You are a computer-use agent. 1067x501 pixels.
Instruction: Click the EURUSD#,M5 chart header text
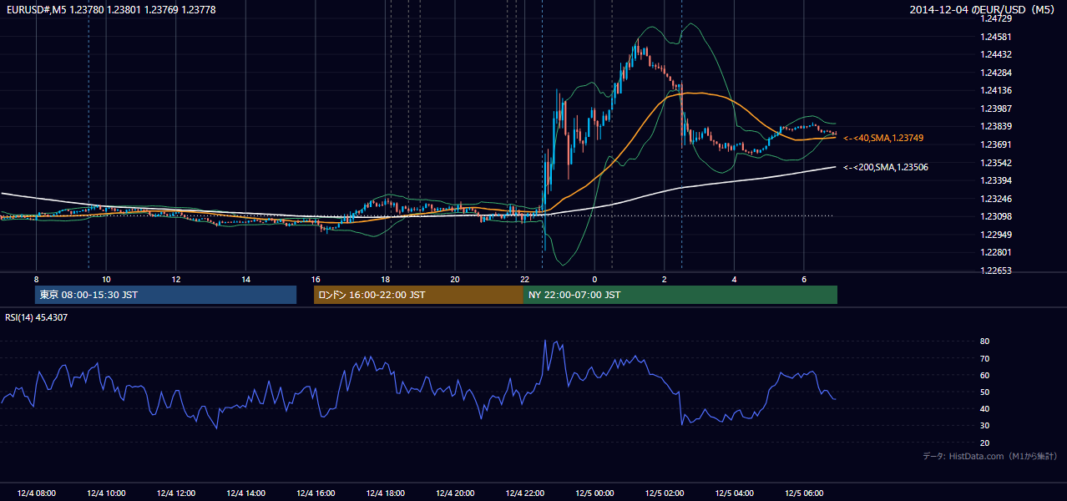pyautogui.click(x=111, y=8)
